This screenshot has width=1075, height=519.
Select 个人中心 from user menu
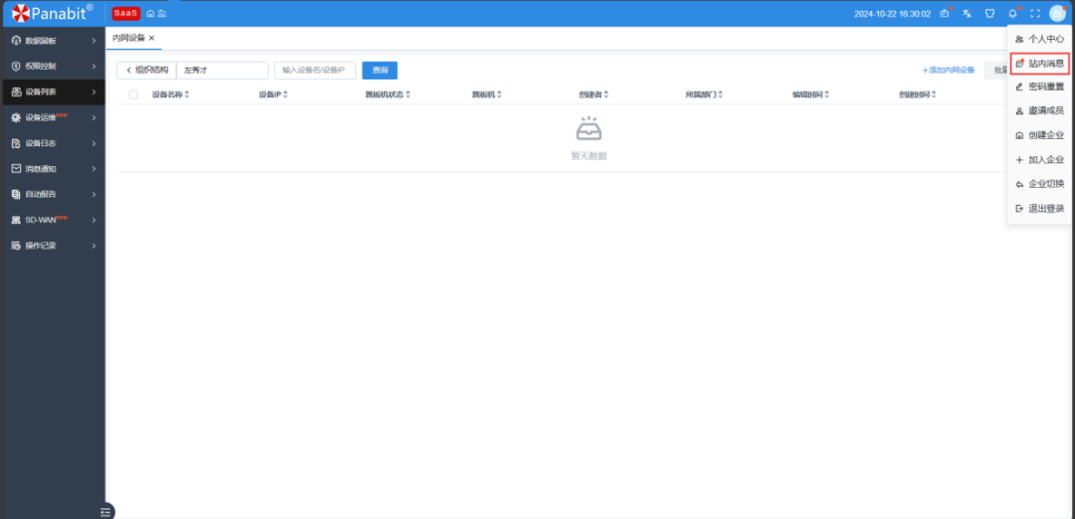(x=1039, y=39)
